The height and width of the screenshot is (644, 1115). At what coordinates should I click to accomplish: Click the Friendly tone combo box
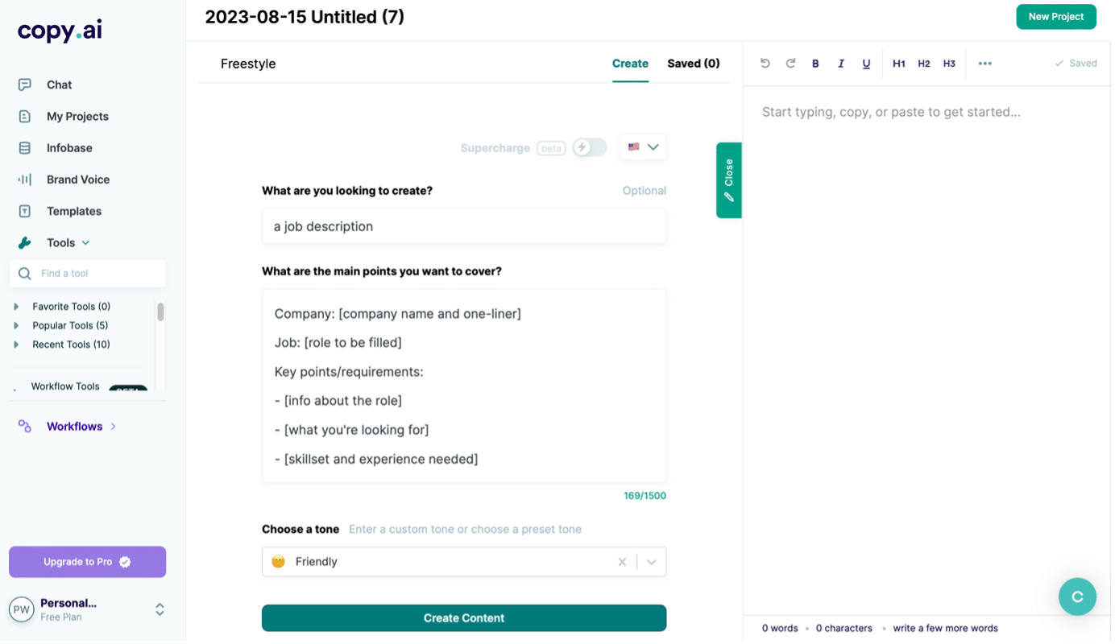click(466, 563)
